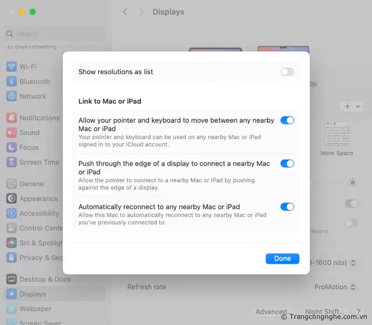Screen dimensions: 372x325
Task: Select Screen Time hourglass icon
Action: pyautogui.click(x=11, y=162)
